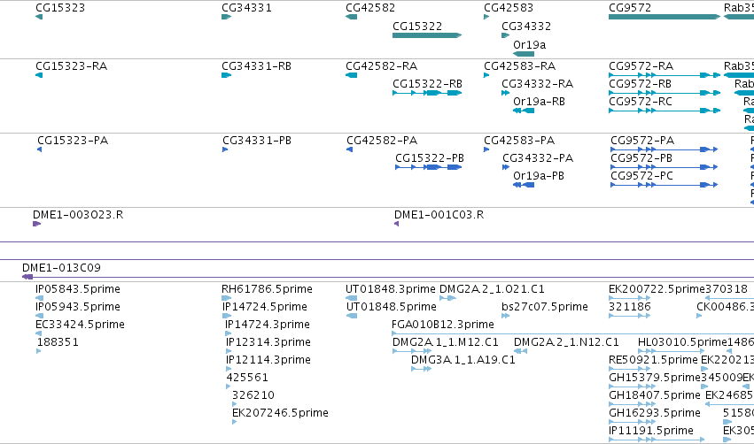Click EST FGA010B12.3prime label
Image resolution: width=754 pixels, height=444 pixels.
(x=443, y=325)
